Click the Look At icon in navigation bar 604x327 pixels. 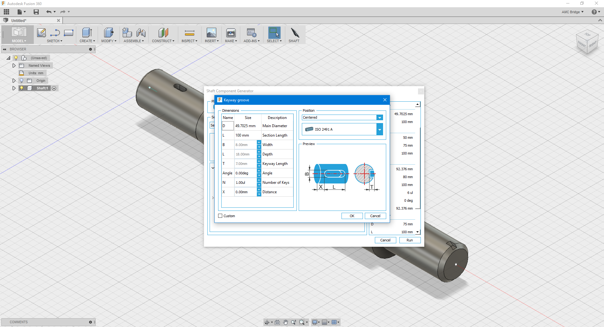[277, 322]
